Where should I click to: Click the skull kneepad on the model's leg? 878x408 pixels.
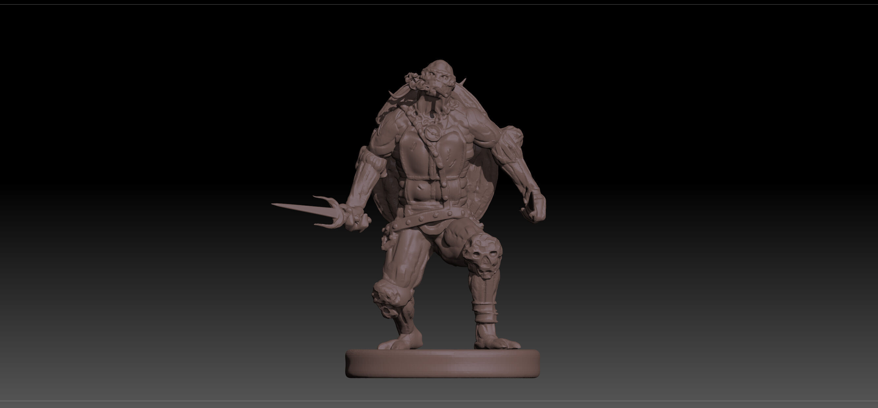coord(482,255)
